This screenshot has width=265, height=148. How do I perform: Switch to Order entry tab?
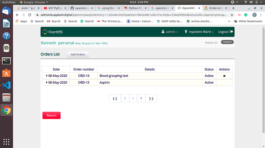click(x=216, y=8)
